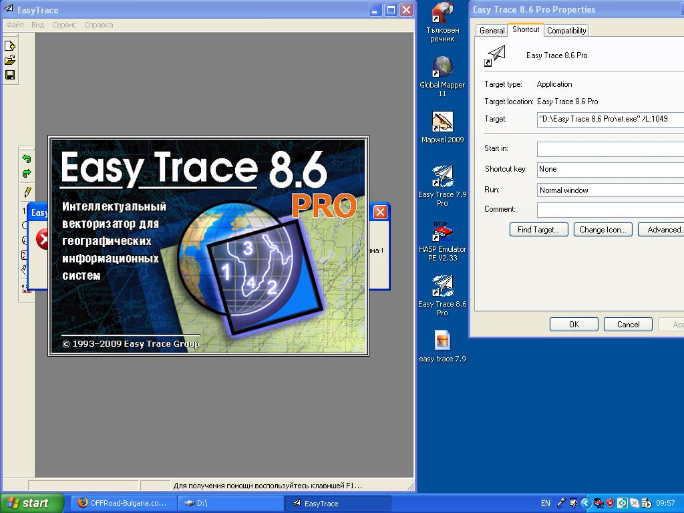Click the green Undo arrow icon
The image size is (684, 513).
27,159
